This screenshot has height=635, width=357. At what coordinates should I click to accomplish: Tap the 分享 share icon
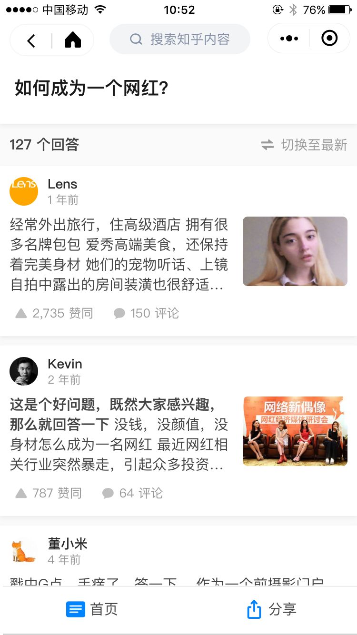(x=254, y=609)
